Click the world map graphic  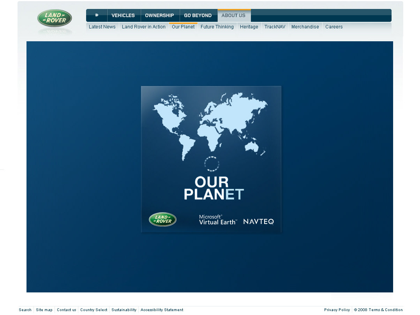[210, 126]
